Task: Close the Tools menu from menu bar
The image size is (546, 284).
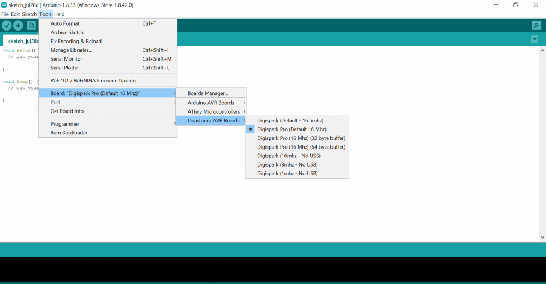Action: (x=45, y=14)
